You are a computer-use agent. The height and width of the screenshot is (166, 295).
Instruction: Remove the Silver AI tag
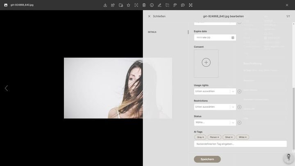[x=232, y=137]
